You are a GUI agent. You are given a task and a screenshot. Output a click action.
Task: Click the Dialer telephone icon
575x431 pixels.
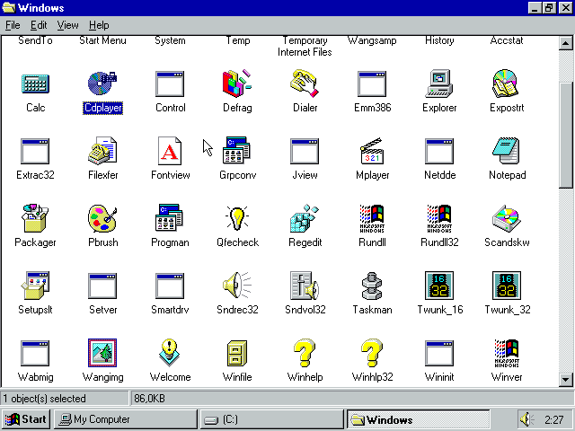click(305, 84)
